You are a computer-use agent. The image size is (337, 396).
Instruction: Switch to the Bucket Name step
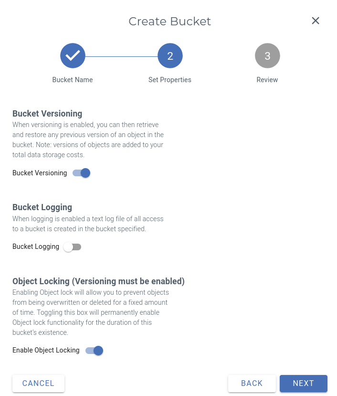pos(73,80)
